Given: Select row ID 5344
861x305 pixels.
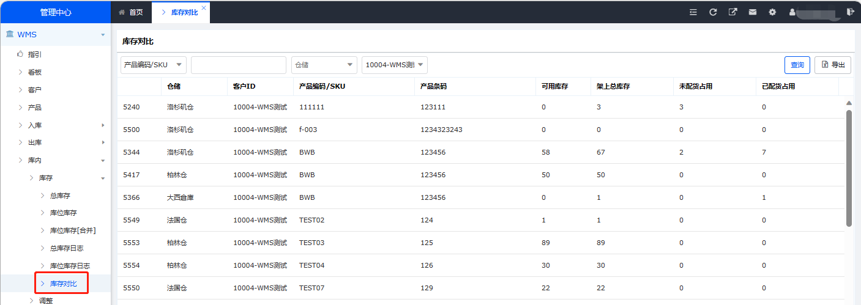Looking at the screenshot, I should tap(132, 152).
